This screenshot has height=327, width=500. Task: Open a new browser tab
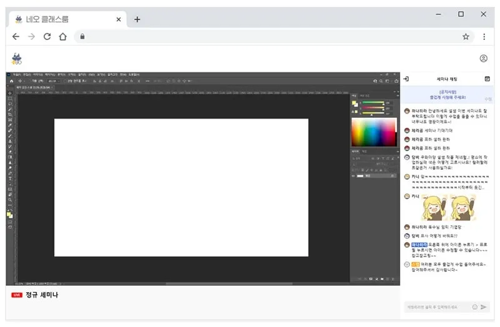(x=137, y=19)
